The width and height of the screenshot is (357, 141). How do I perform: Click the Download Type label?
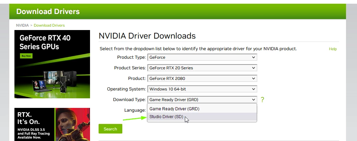(x=129, y=100)
